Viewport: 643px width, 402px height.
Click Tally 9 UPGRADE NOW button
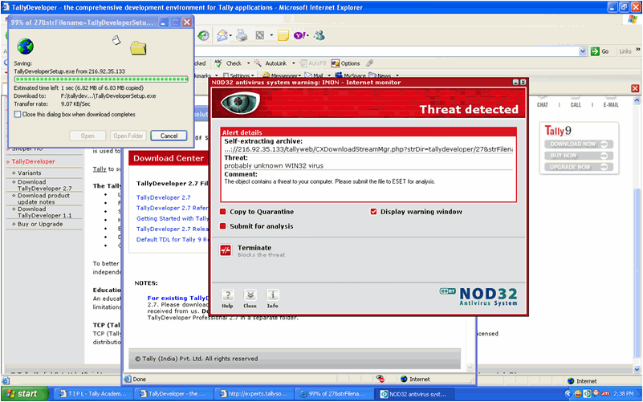tap(579, 167)
